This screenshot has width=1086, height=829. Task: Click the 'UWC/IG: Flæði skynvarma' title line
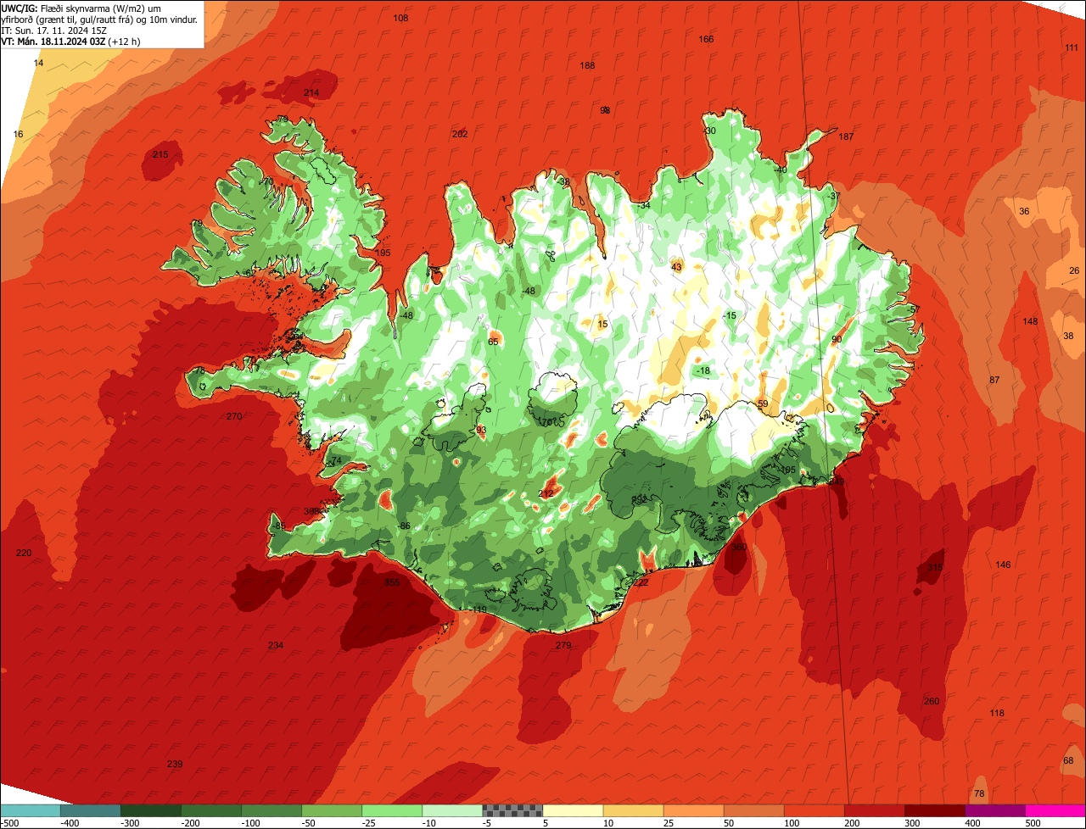(x=82, y=8)
